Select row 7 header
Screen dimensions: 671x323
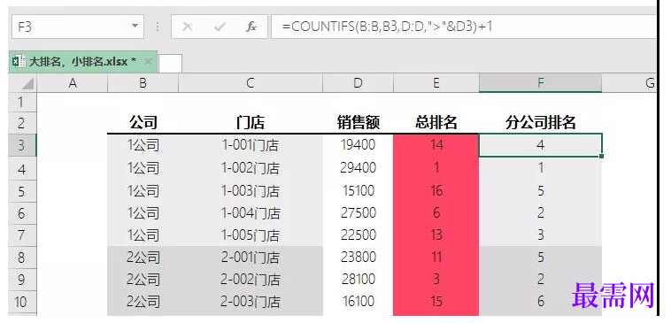22,235
